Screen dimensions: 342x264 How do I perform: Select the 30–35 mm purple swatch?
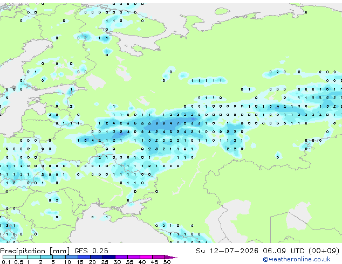[121, 257]
